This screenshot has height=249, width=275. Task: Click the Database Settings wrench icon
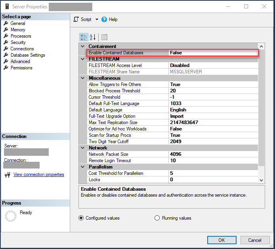coord(6,55)
